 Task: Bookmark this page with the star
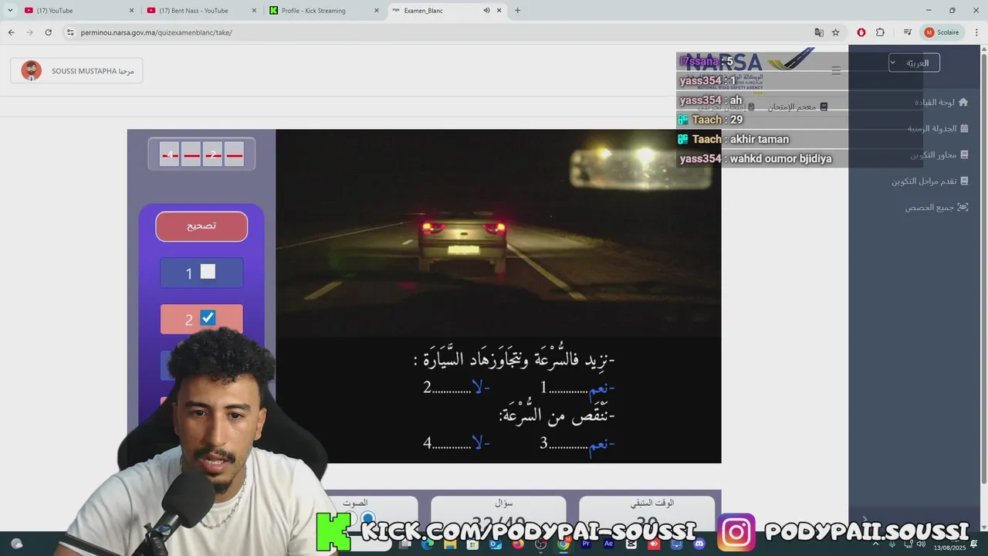pyautogui.click(x=835, y=32)
